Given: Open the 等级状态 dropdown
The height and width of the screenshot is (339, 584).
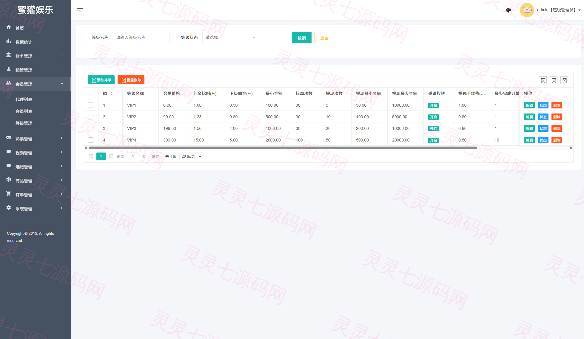Looking at the screenshot, I should pyautogui.click(x=231, y=38).
